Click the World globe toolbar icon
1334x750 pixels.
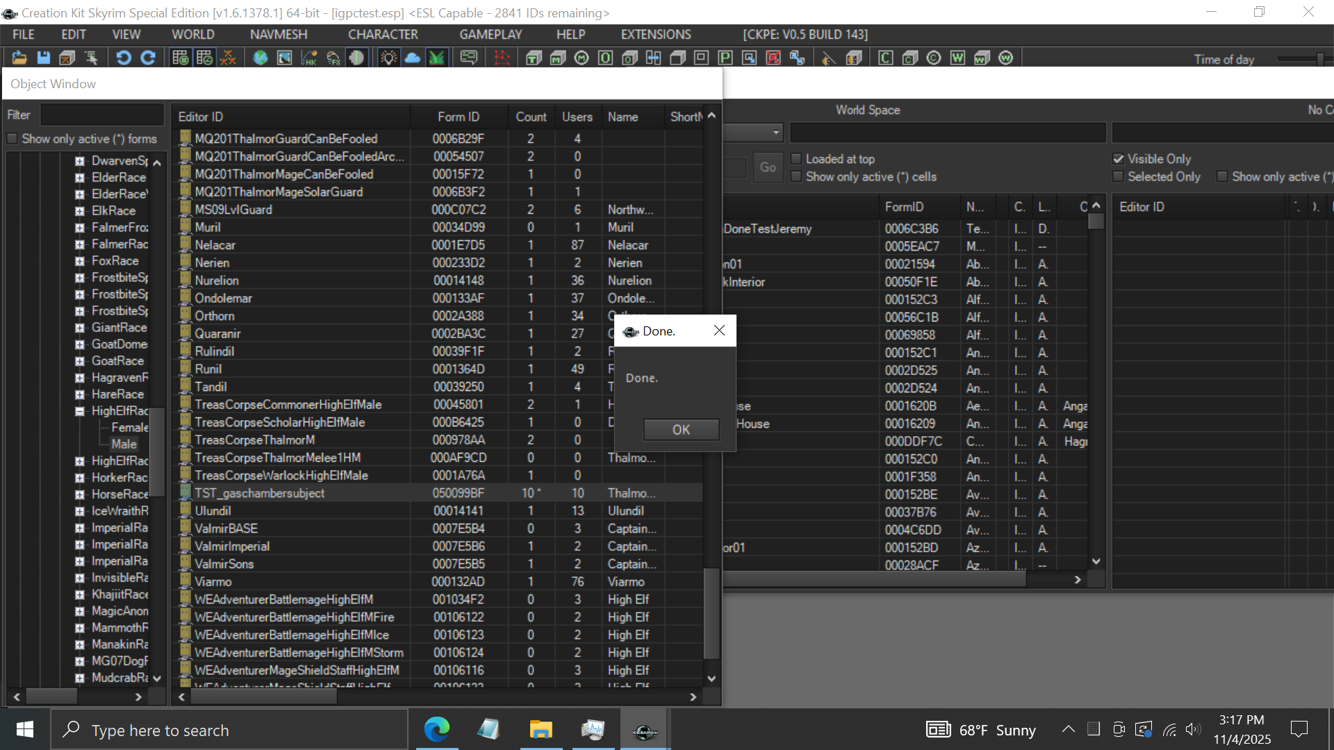261,58
